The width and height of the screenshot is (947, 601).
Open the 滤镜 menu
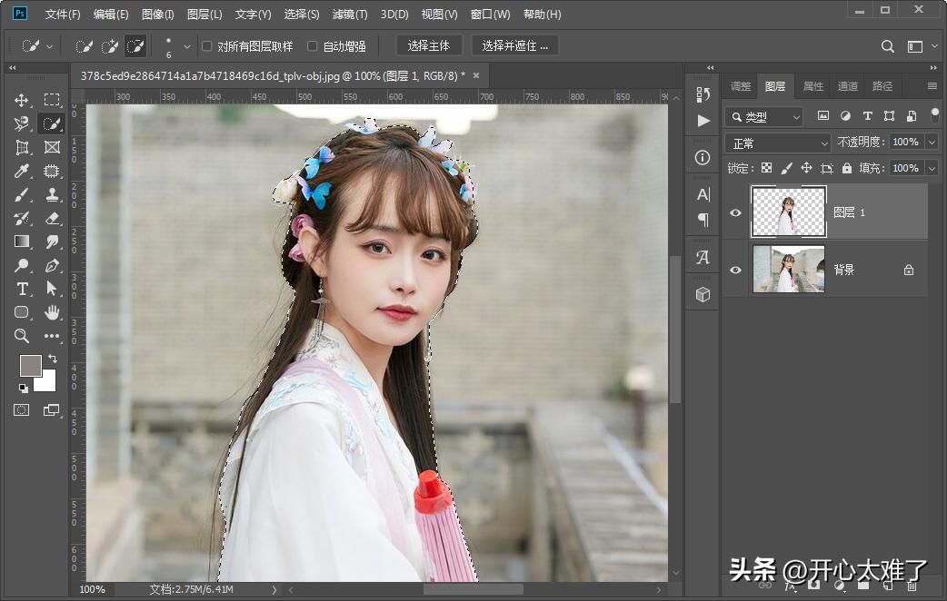coord(351,14)
